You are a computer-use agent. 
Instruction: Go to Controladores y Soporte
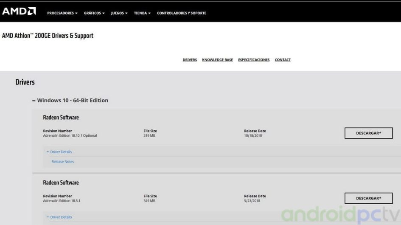click(x=182, y=13)
